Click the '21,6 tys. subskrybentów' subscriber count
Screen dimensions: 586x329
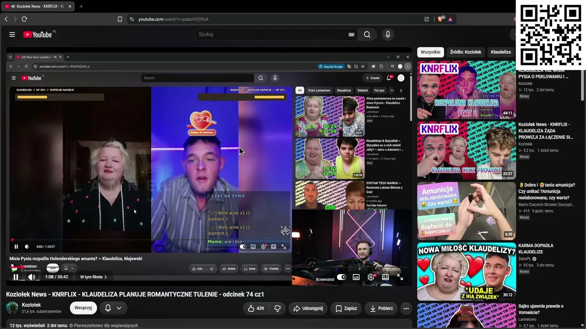coord(42,312)
